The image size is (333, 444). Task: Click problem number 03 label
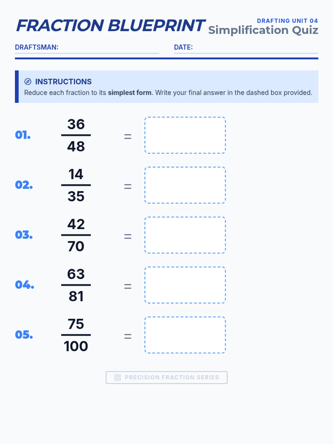pyautogui.click(x=24, y=235)
